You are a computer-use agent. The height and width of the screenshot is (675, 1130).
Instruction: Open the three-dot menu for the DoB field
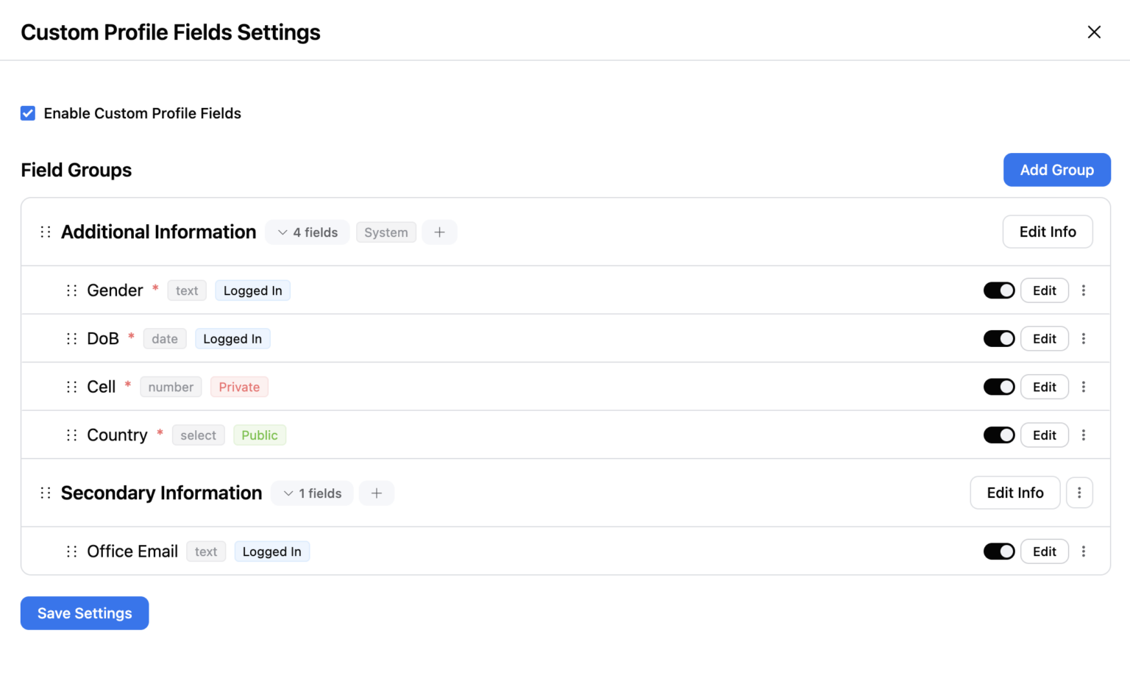point(1084,338)
